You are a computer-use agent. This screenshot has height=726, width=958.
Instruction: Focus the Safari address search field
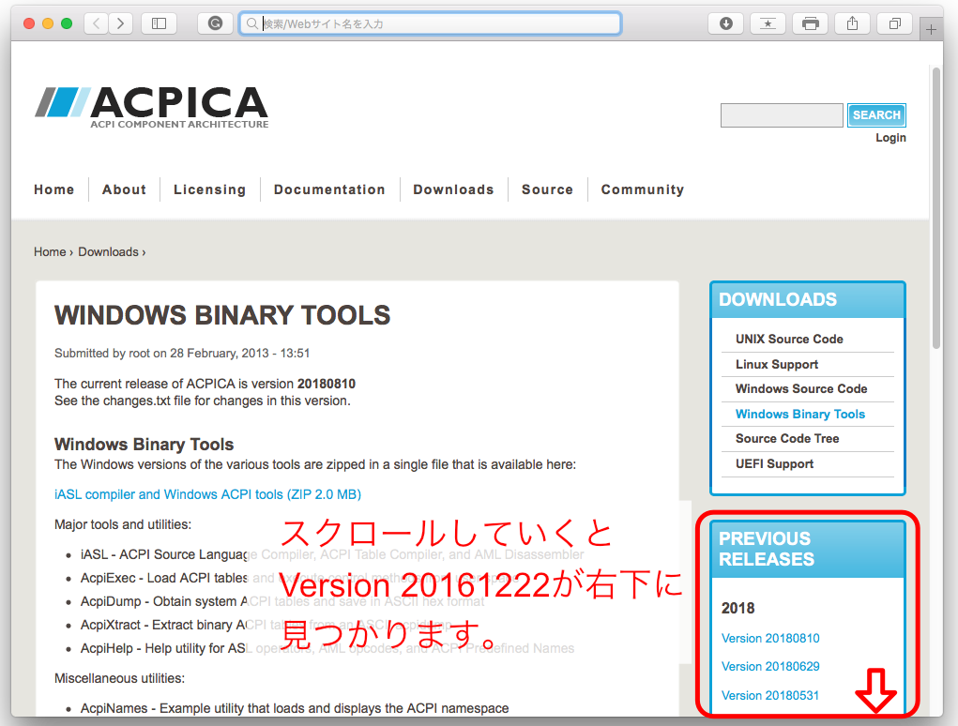pos(430,23)
